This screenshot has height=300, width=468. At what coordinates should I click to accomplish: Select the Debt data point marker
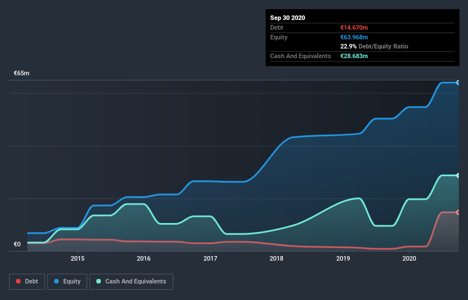tap(458, 213)
